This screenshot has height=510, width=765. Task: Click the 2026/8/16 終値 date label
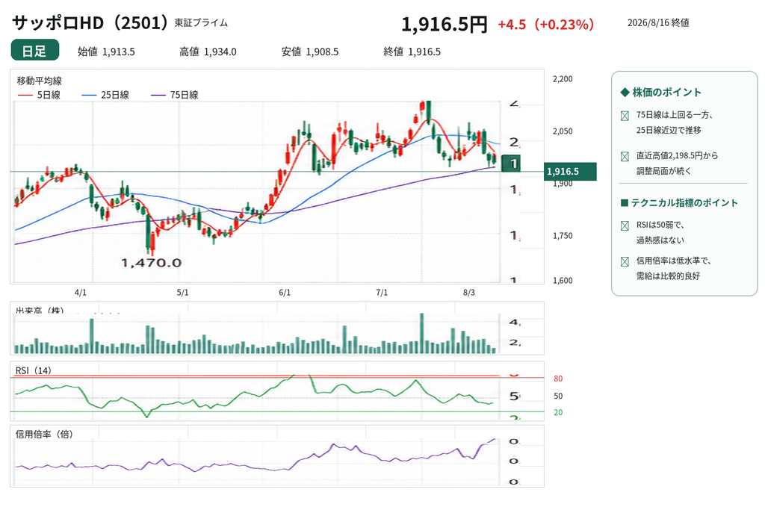pyautogui.click(x=657, y=23)
